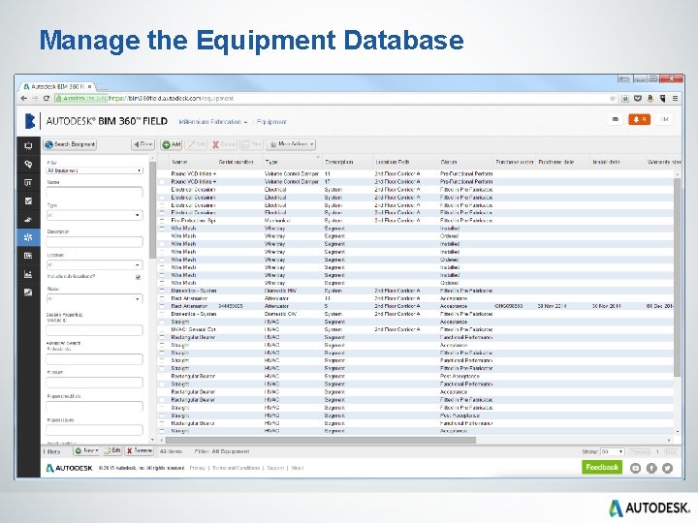Tick the checkbox for the Fire Protection row
Image resolution: width=698 pixels, height=523 pixels.
click(x=163, y=221)
